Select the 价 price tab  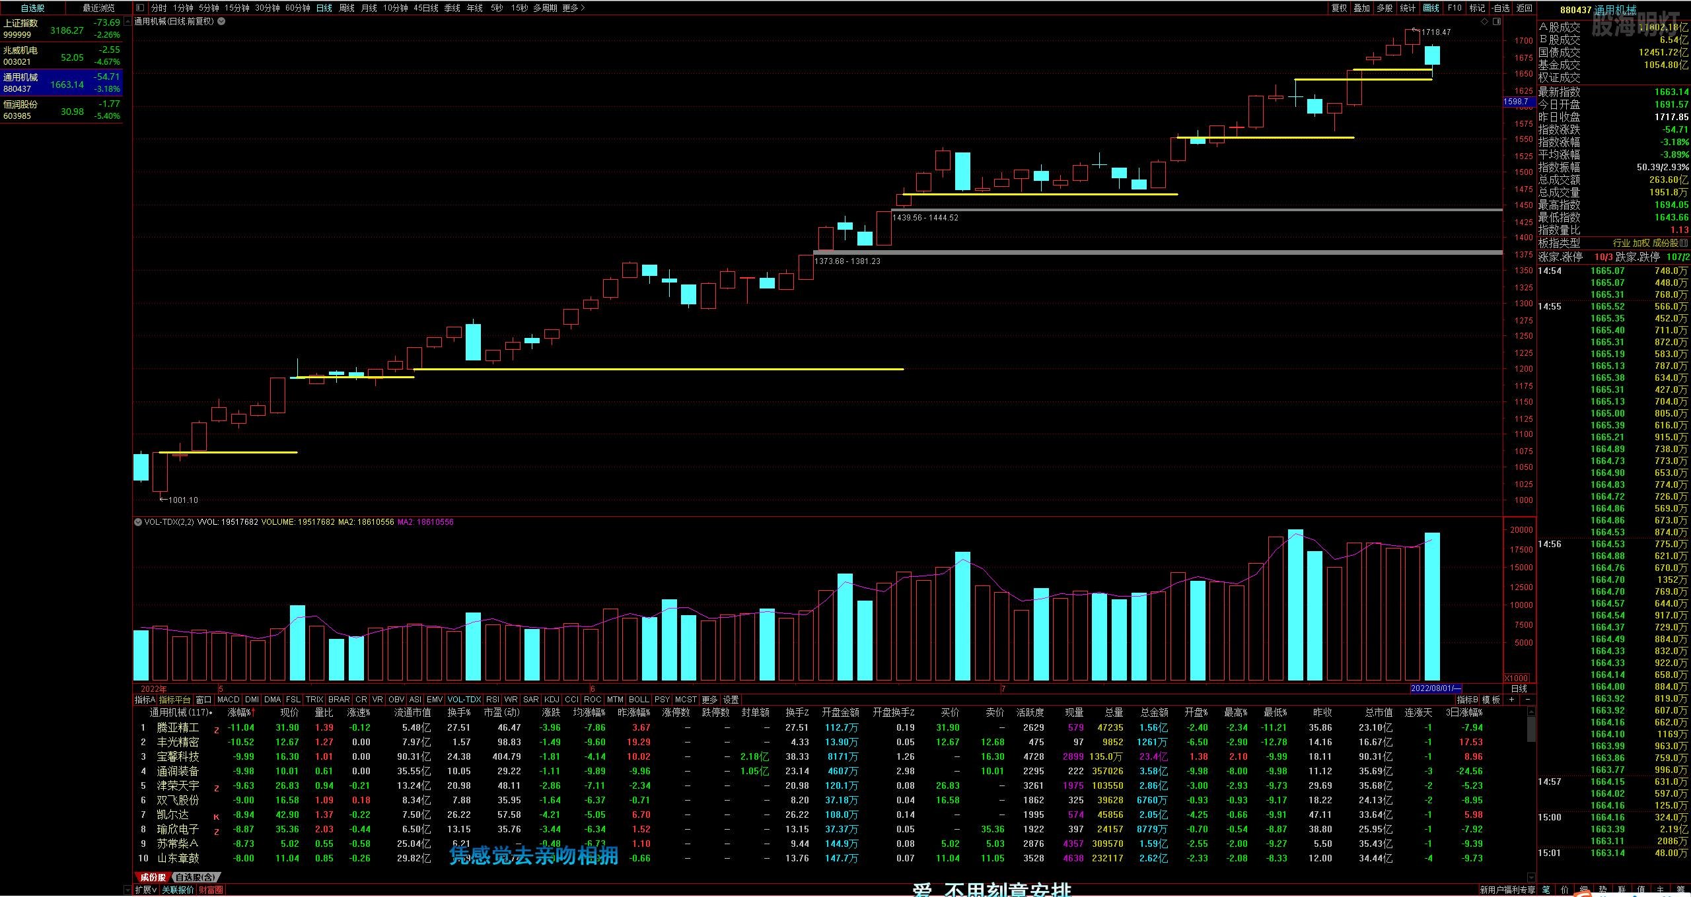pos(1565,890)
